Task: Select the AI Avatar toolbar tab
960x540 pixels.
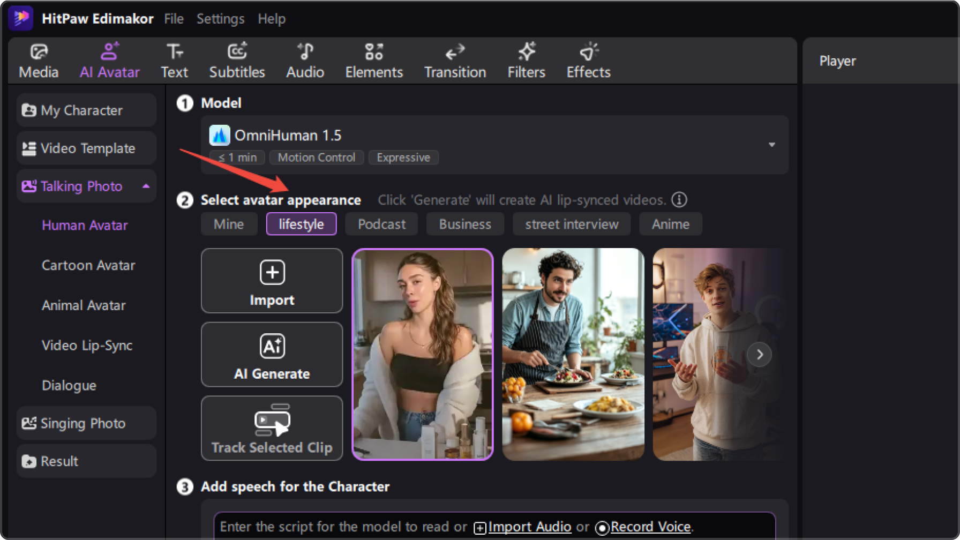Action: (109, 61)
